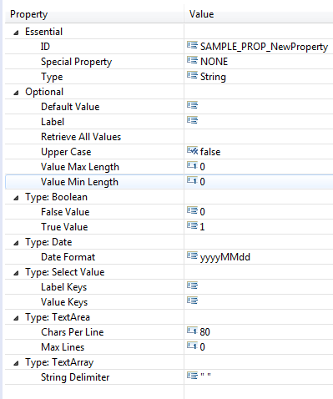Click the 1 value of True Value
This screenshot has width=333, height=399.
click(202, 227)
